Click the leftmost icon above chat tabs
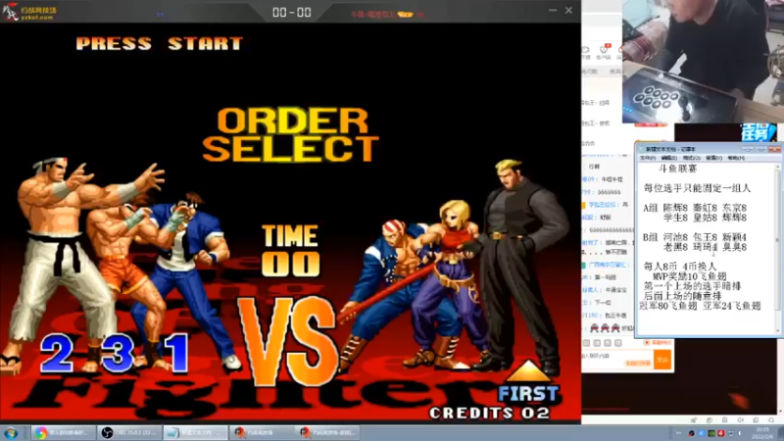The height and width of the screenshot is (441, 784). click(586, 52)
